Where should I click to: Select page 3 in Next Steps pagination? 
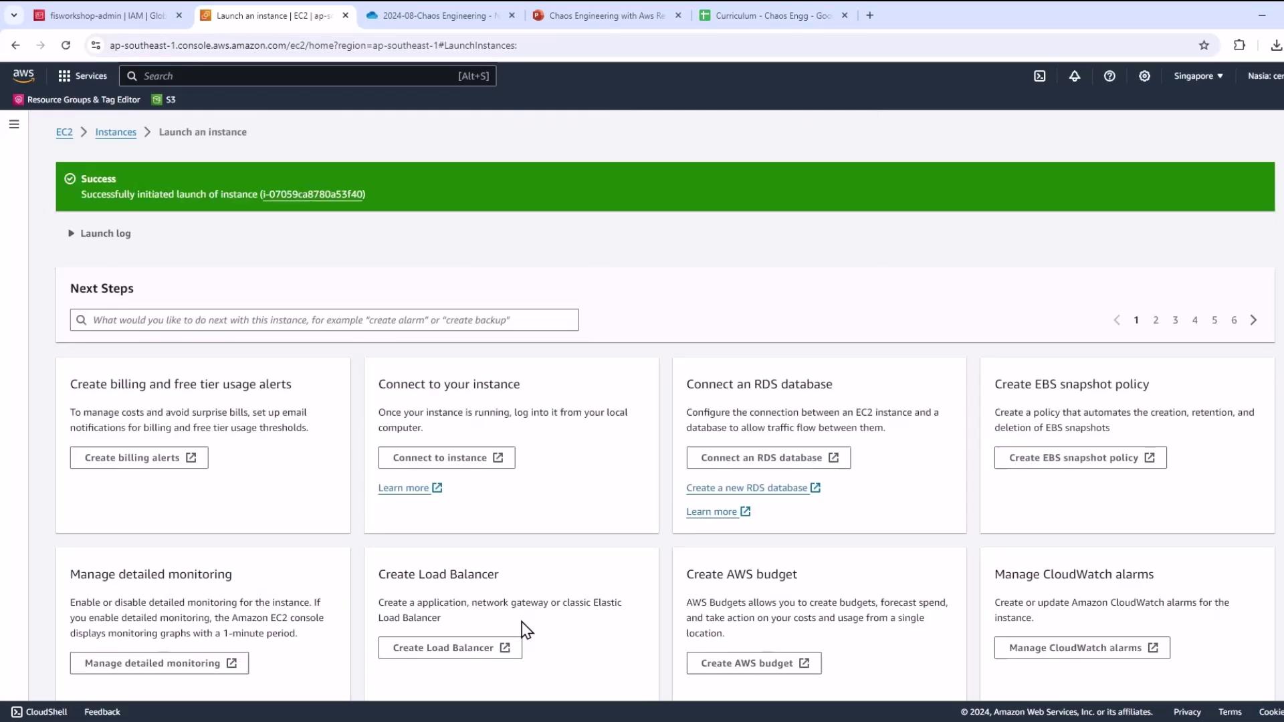click(1175, 320)
